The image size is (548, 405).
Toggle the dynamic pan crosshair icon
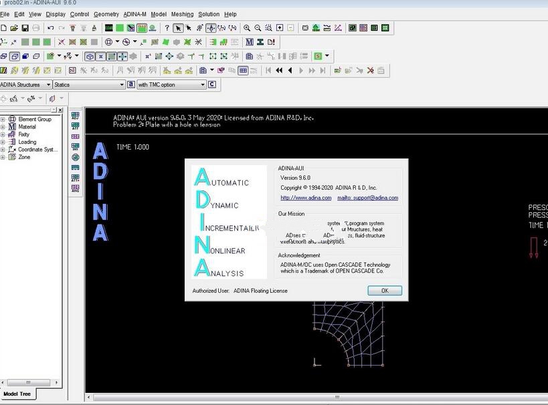[211, 28]
